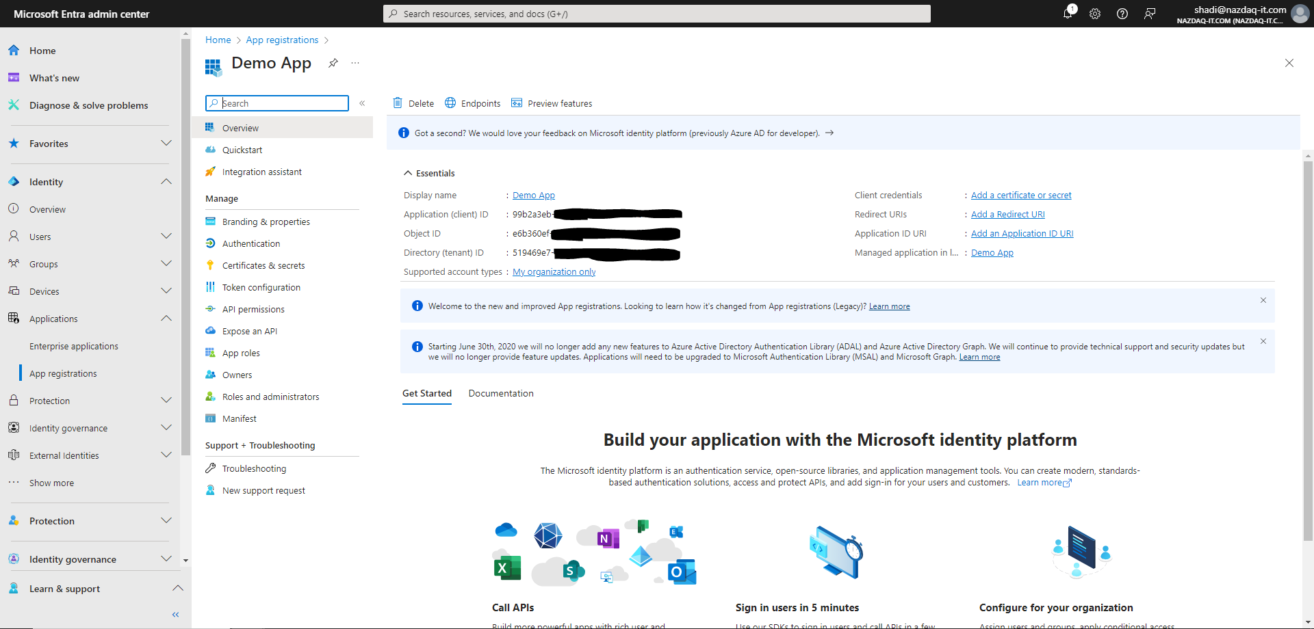Expand the Favorites section
This screenshot has height=629, width=1314.
[x=166, y=144]
